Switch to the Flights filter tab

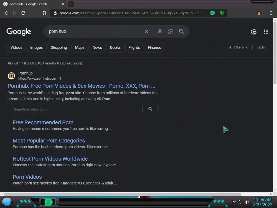[134, 47]
